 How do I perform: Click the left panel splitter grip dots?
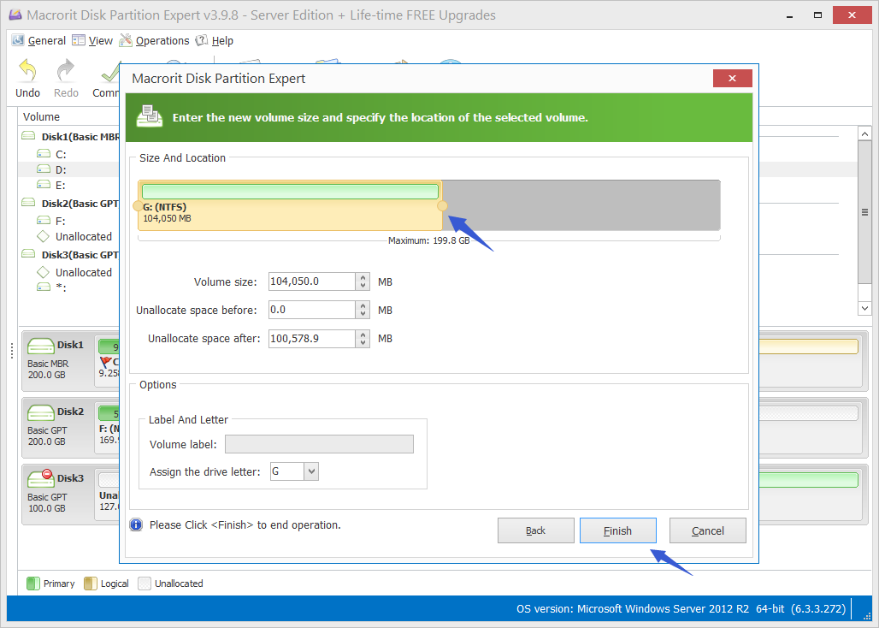(12, 351)
